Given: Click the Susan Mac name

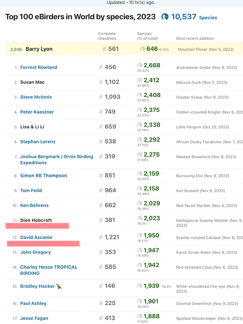Looking at the screenshot, I should click(x=32, y=82).
